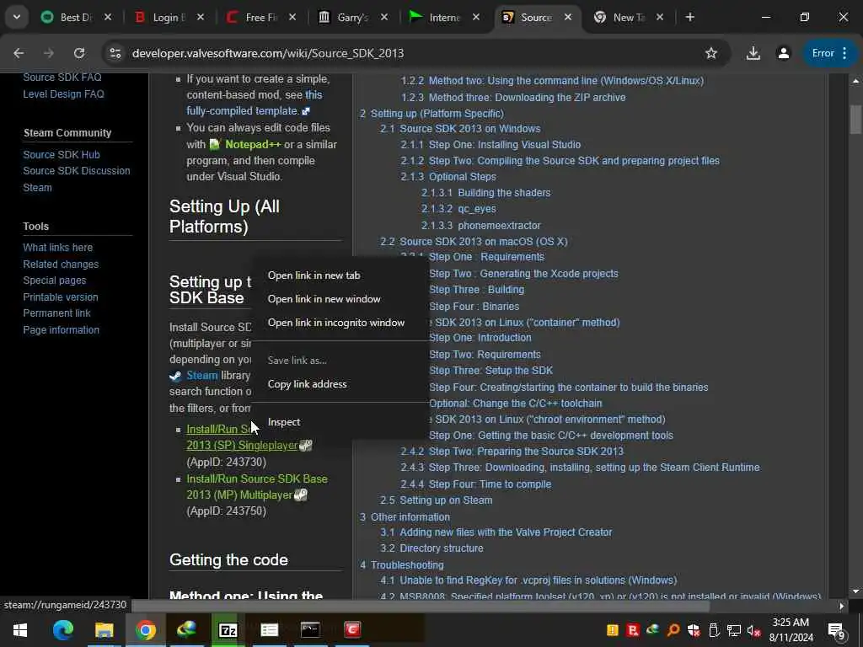863x647 pixels.
Task: Click the Error update button
Action: coord(830,53)
